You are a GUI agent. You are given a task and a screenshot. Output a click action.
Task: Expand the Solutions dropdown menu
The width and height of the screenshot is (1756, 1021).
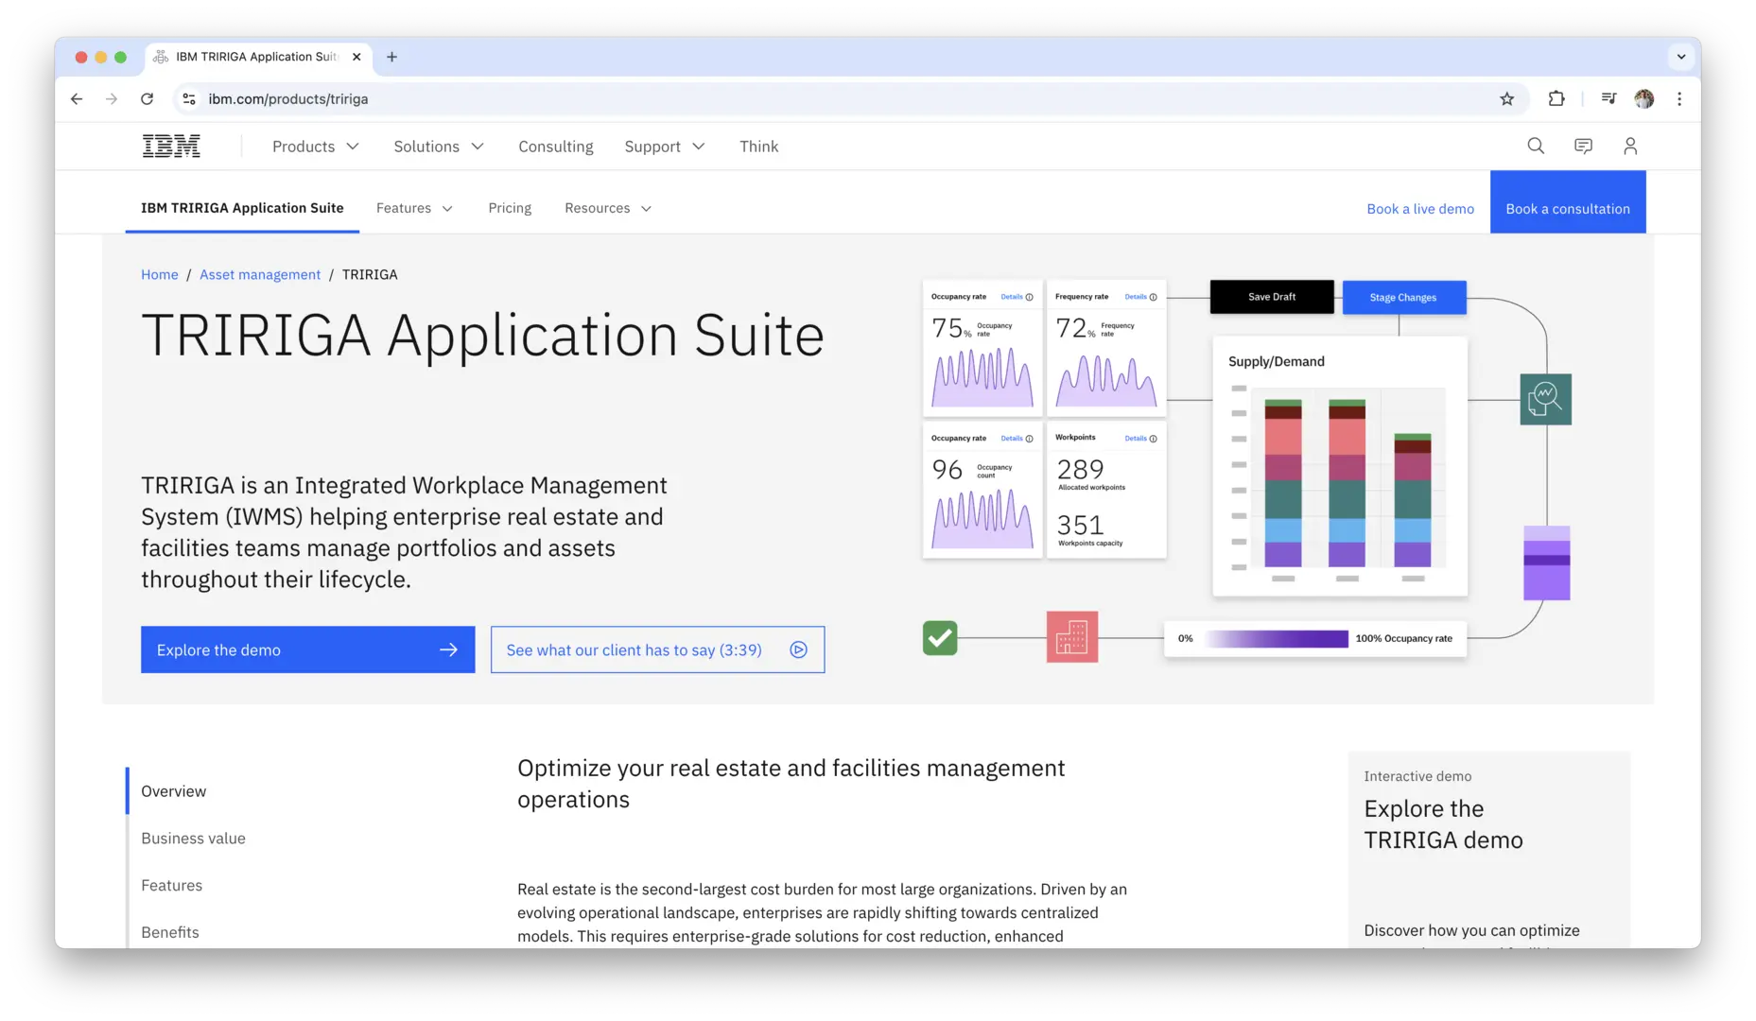[x=439, y=147]
